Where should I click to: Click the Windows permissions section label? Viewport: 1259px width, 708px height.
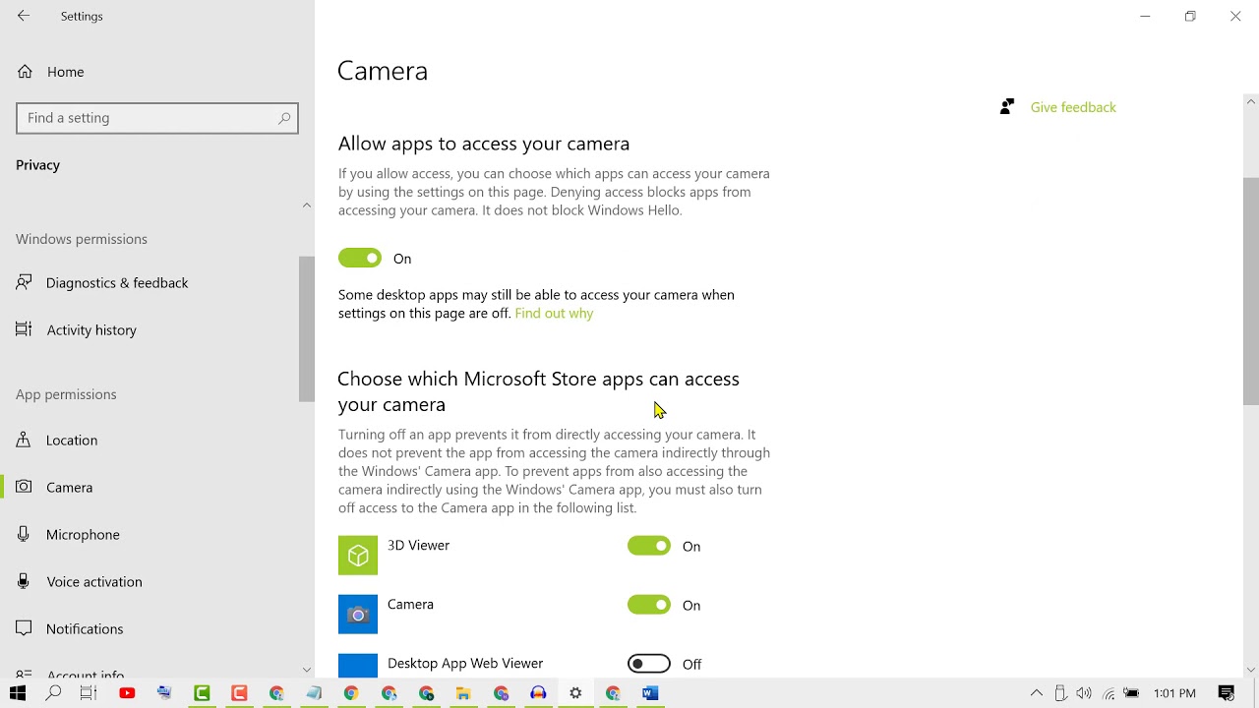82,239
